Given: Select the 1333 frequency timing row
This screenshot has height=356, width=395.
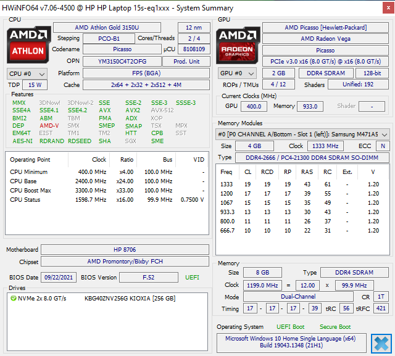Looking at the screenshot, I should (x=302, y=184).
